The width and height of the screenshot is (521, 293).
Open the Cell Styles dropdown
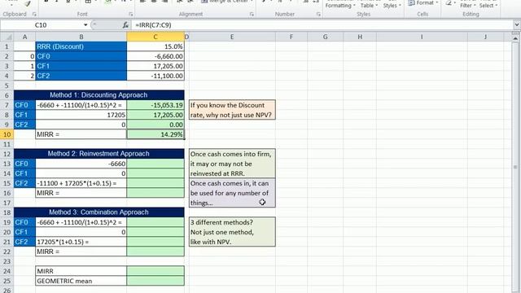click(x=392, y=6)
